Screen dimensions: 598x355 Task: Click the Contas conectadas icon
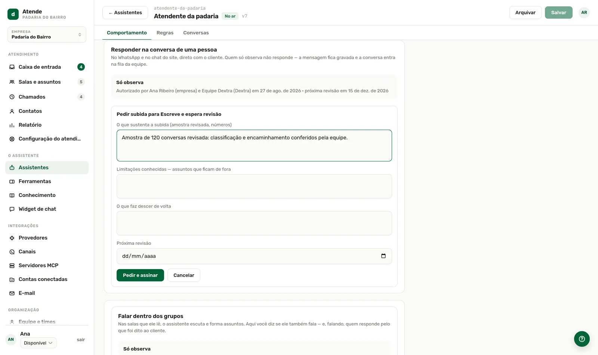click(x=12, y=279)
